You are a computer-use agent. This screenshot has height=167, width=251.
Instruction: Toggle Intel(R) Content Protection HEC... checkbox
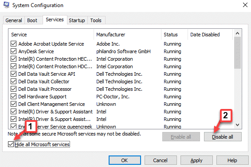click(x=13, y=59)
